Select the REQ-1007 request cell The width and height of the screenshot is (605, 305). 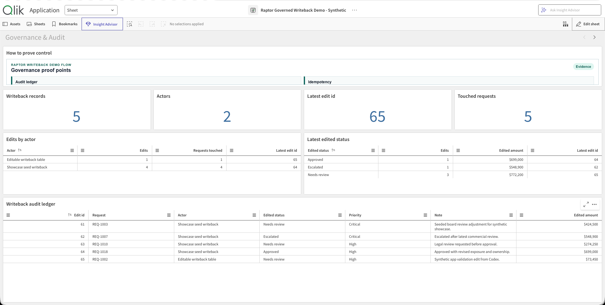tap(131, 237)
